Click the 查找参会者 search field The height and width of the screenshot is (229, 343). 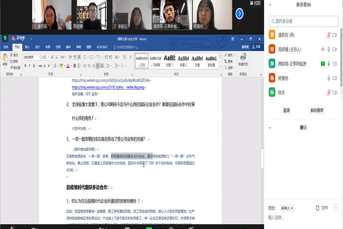coord(304,21)
